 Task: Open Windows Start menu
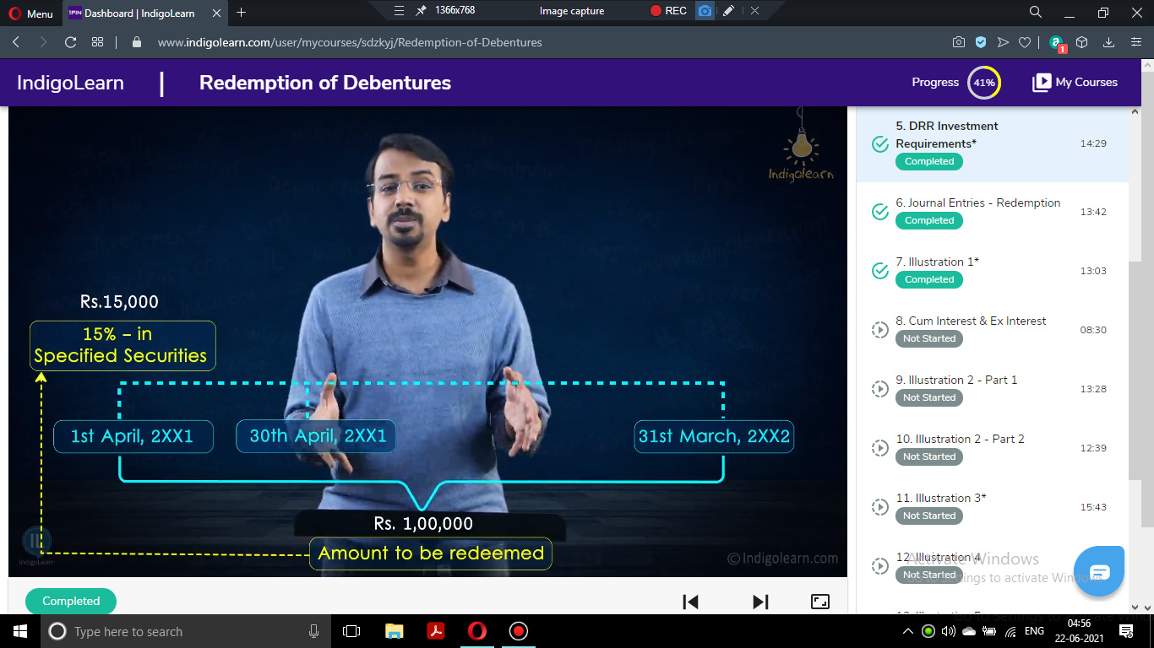(19, 631)
